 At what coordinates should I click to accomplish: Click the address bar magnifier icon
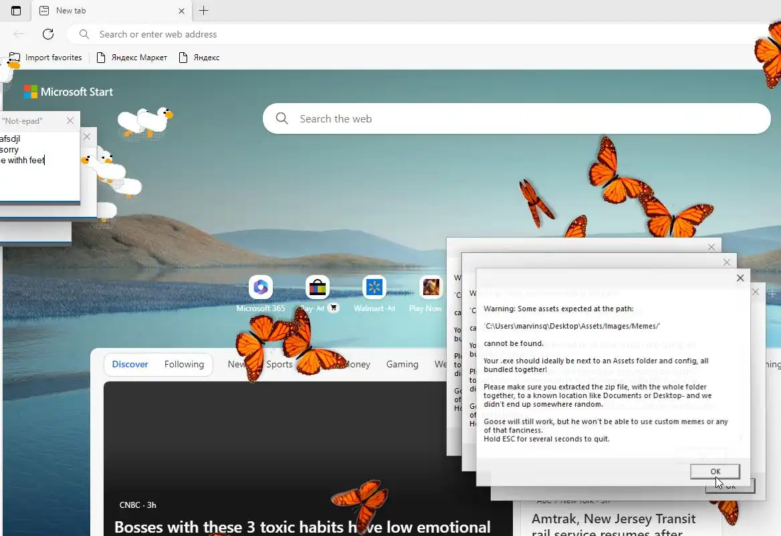(x=84, y=34)
